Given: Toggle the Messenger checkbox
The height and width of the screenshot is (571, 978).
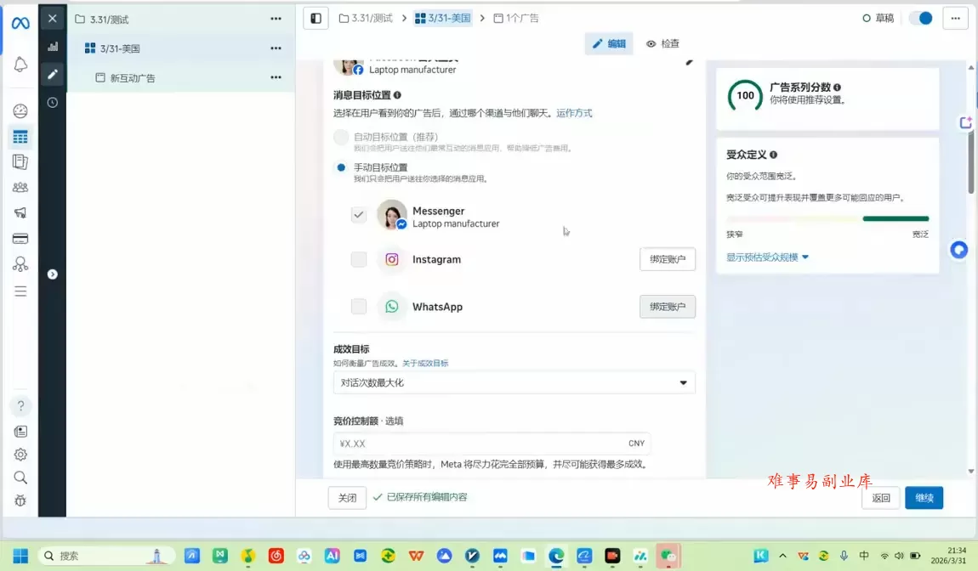Looking at the screenshot, I should tap(359, 215).
